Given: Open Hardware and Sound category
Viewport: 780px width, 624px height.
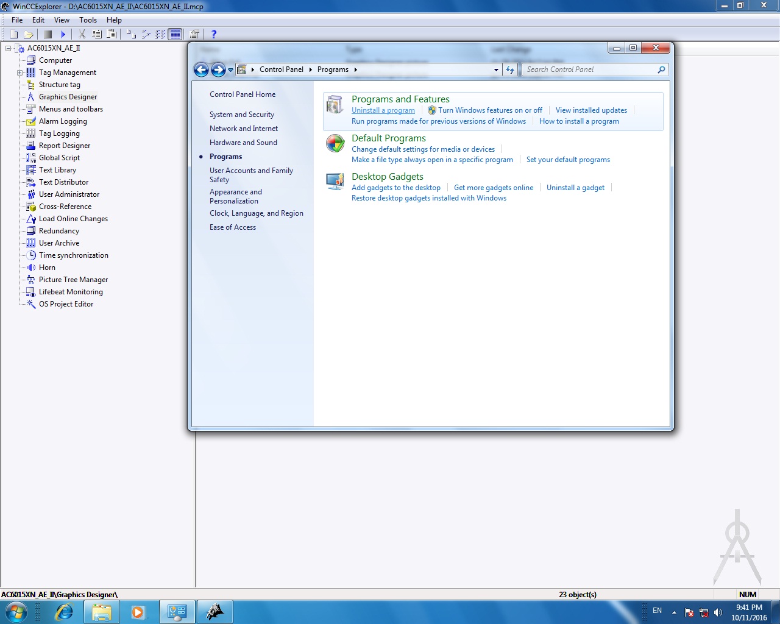Looking at the screenshot, I should point(243,143).
